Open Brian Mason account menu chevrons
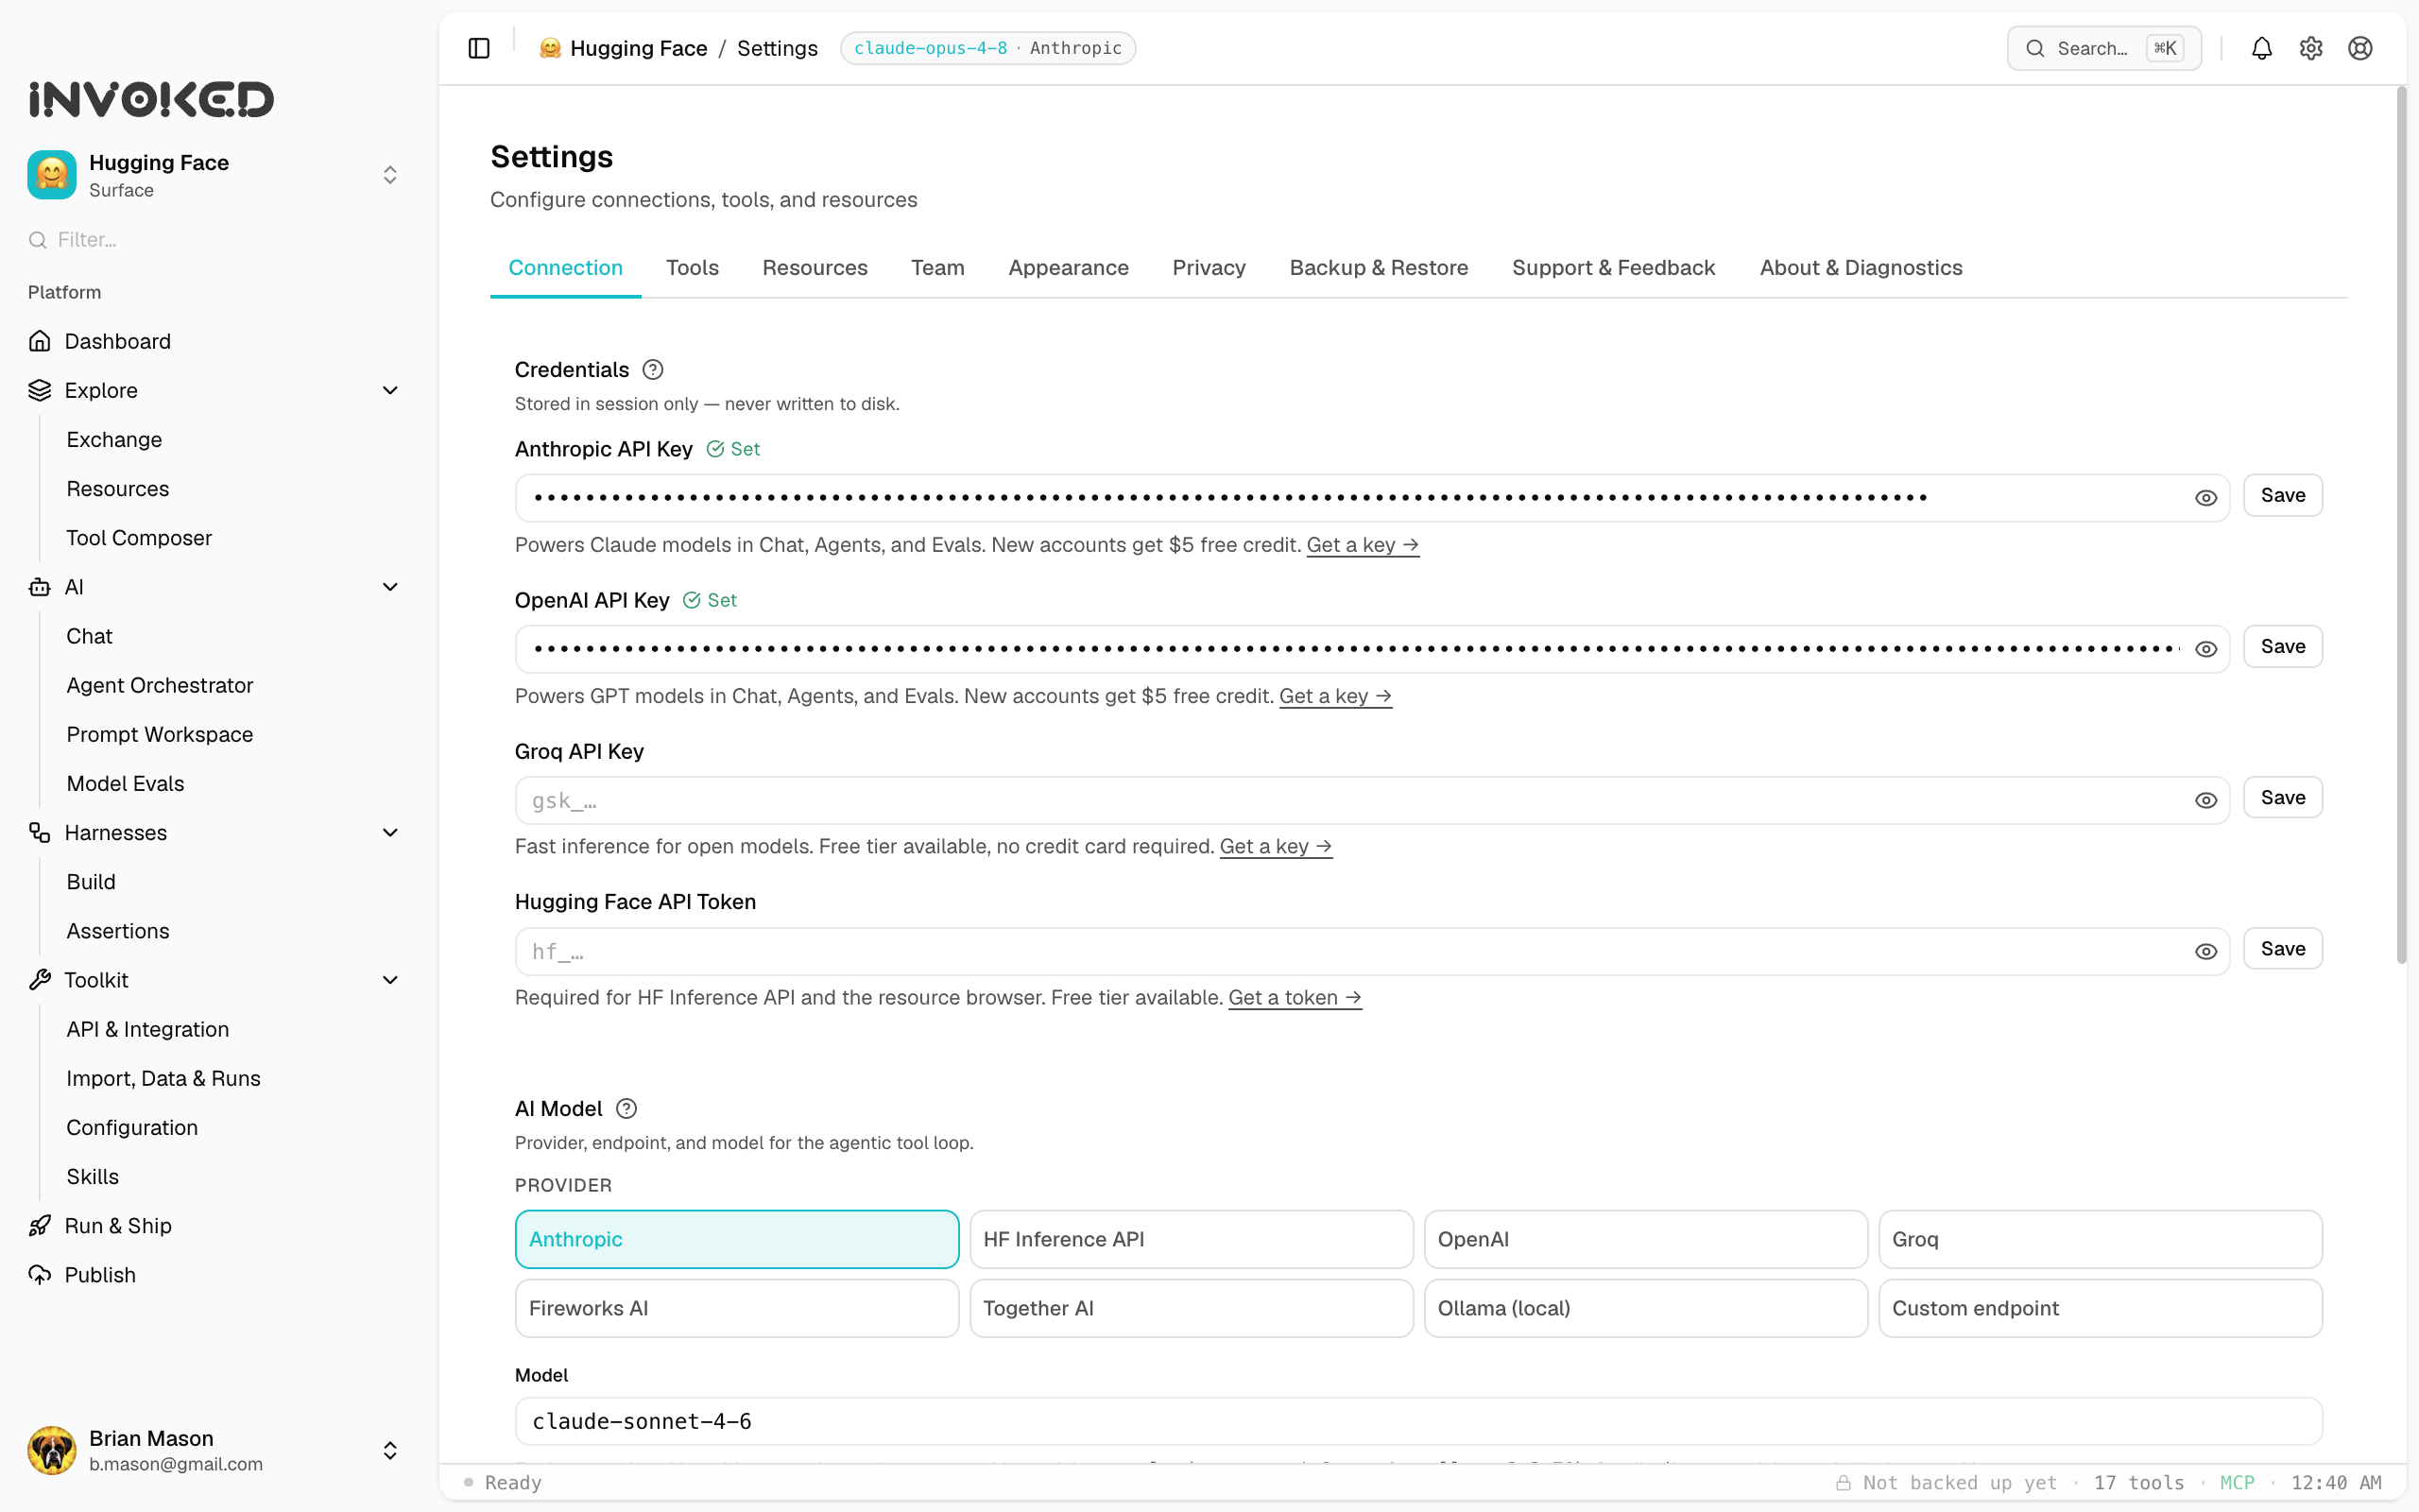This screenshot has height=1512, width=2419. (390, 1450)
